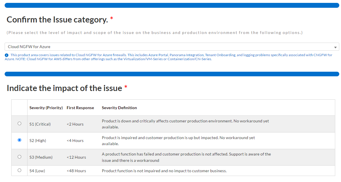Click the "<2 Hours" first response cell
Screen dimensions: 341x182
75,124
